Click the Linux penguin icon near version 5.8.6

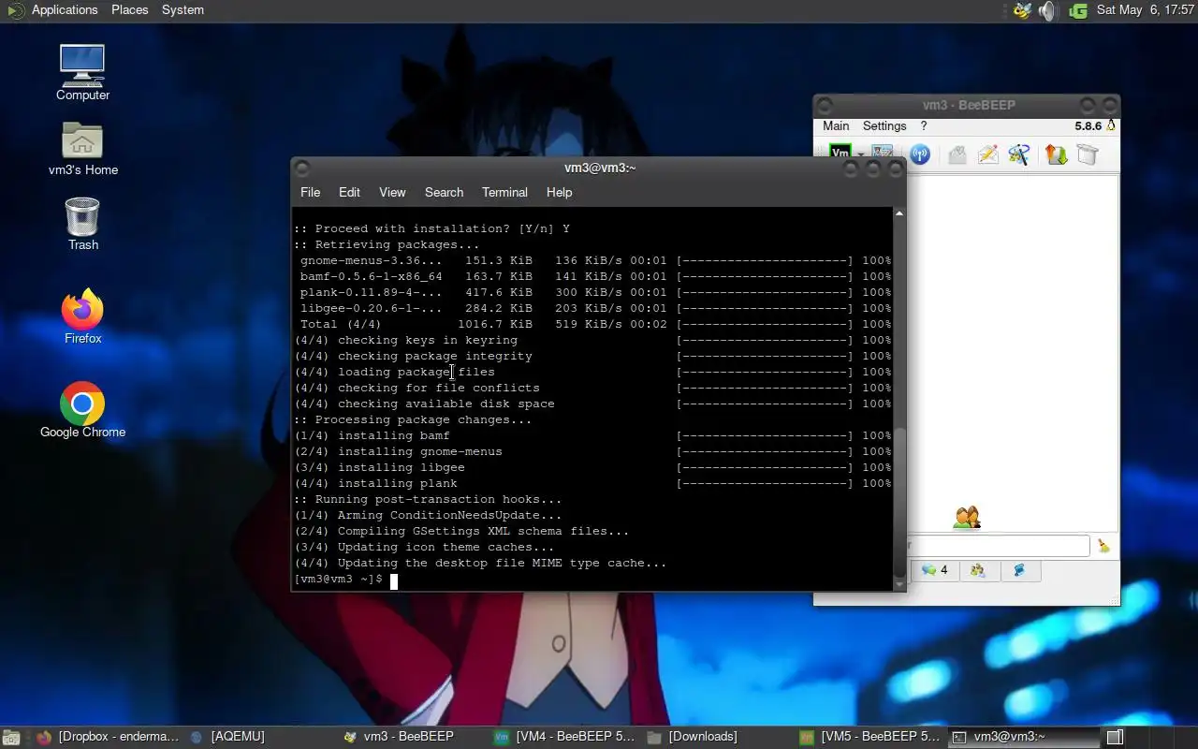coord(1111,125)
